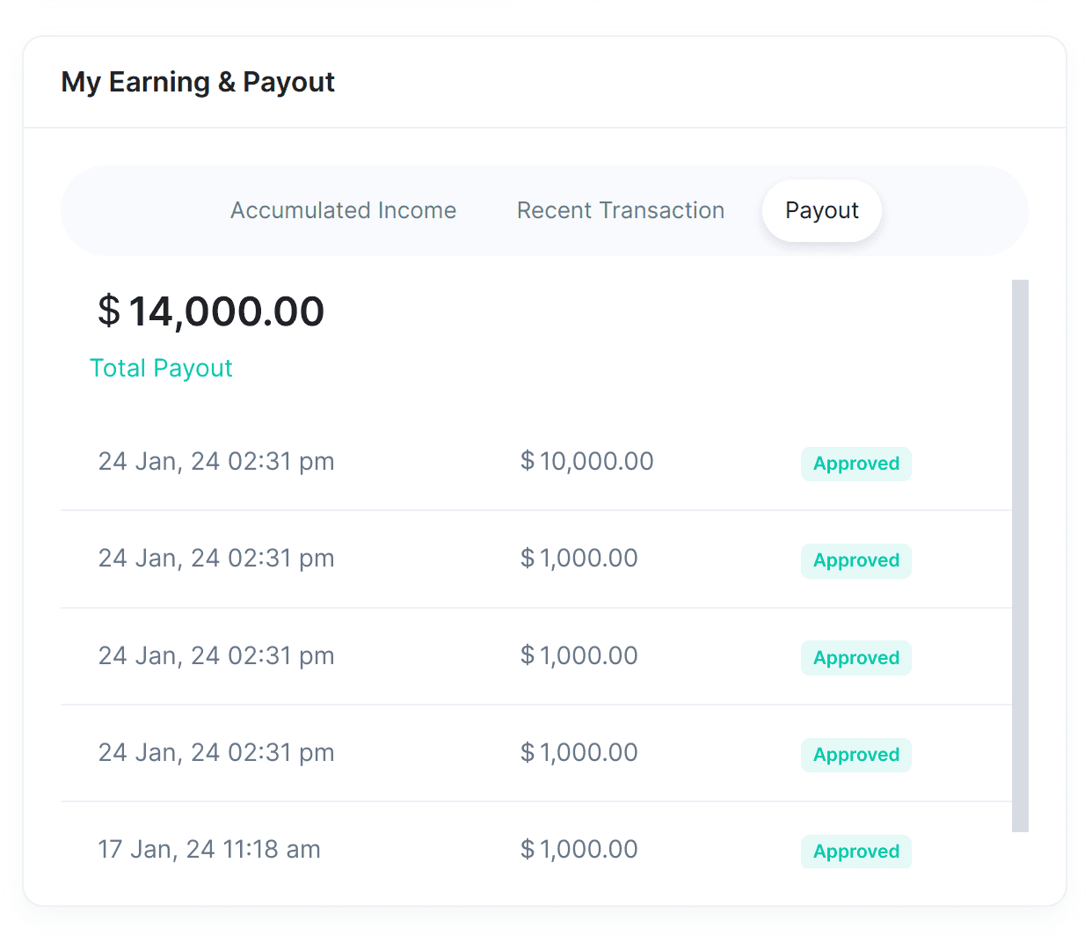The width and height of the screenshot is (1092, 936).
Task: Click the $1,000.00 amount of 17 Jan payout
Action: click(579, 849)
